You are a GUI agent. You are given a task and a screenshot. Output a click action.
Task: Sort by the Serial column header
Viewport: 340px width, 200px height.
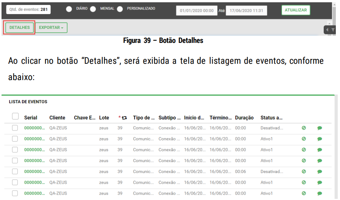tap(31, 118)
